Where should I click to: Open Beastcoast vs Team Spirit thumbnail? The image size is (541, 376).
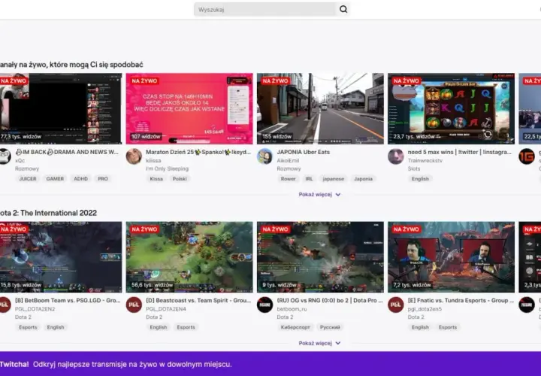point(189,257)
